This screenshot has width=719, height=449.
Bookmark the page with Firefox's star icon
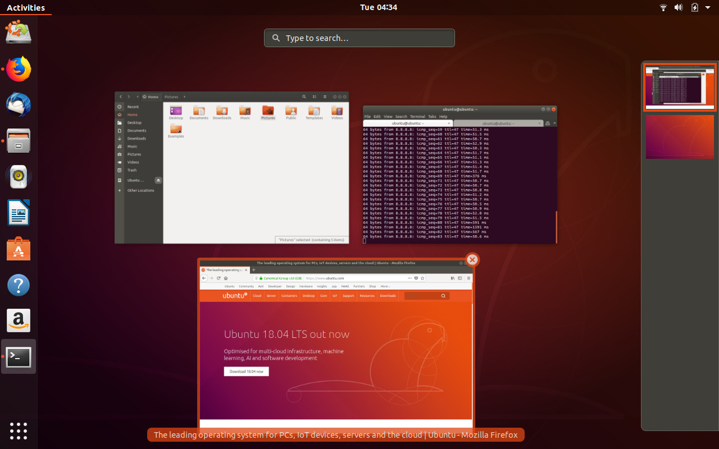(423, 278)
